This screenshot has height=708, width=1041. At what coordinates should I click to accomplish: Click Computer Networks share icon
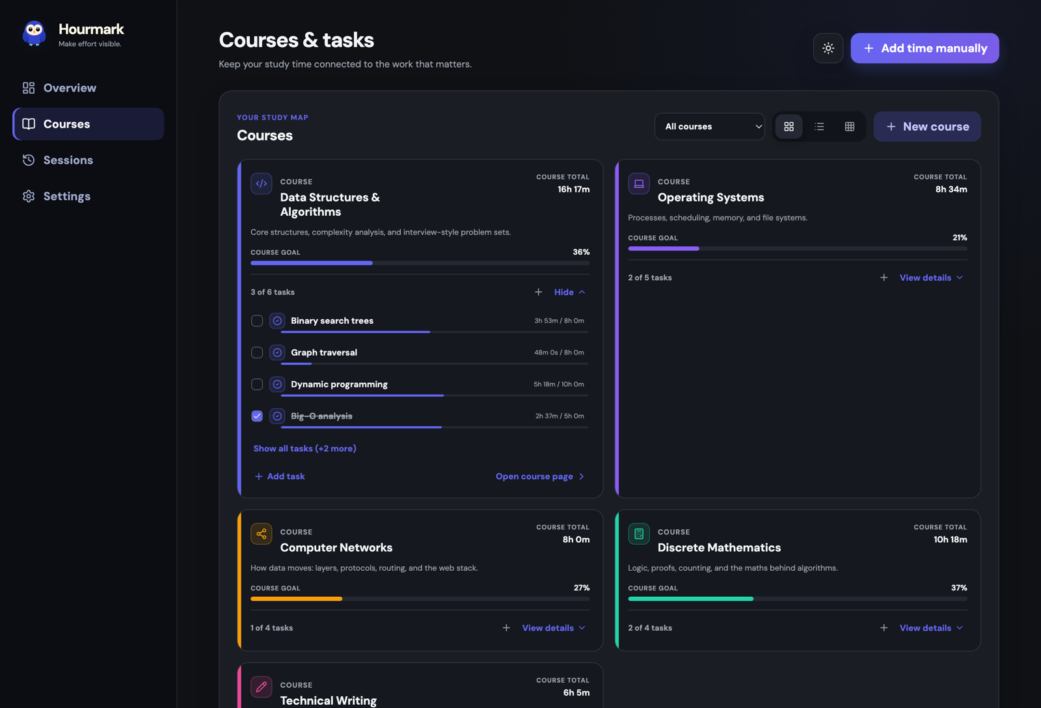tap(262, 534)
